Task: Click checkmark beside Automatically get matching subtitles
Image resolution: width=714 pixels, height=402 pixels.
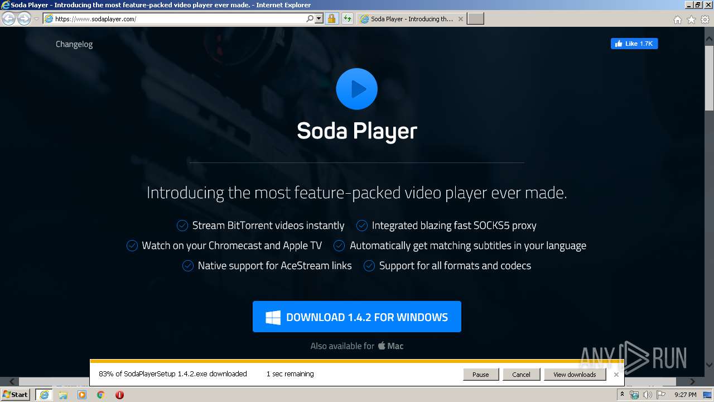Action: click(339, 246)
